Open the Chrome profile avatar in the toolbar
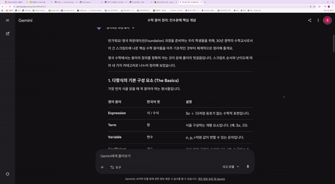This screenshot has height=184, width=335. (x=329, y=7)
